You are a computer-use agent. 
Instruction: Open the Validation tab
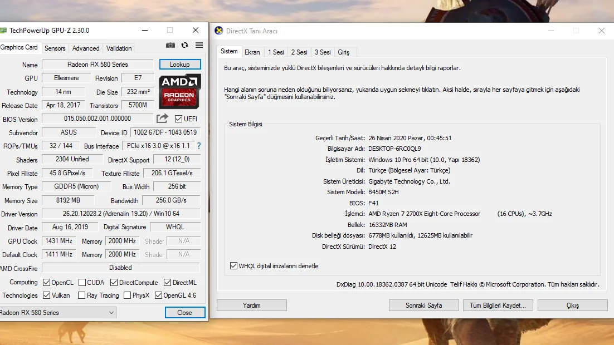pos(119,48)
